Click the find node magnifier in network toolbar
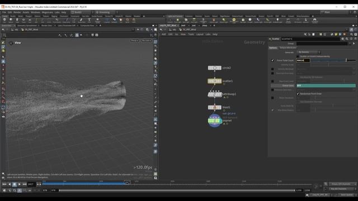 tap(351, 34)
